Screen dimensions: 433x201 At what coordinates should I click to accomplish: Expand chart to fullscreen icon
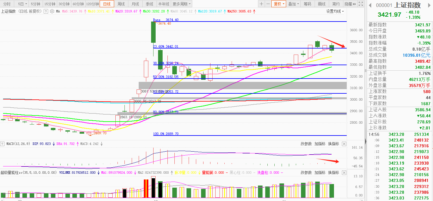tap(360, 4)
